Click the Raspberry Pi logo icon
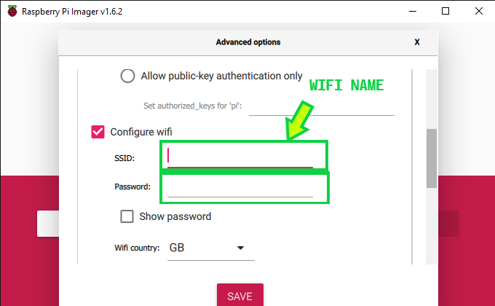This screenshot has width=495, height=306. [x=11, y=11]
